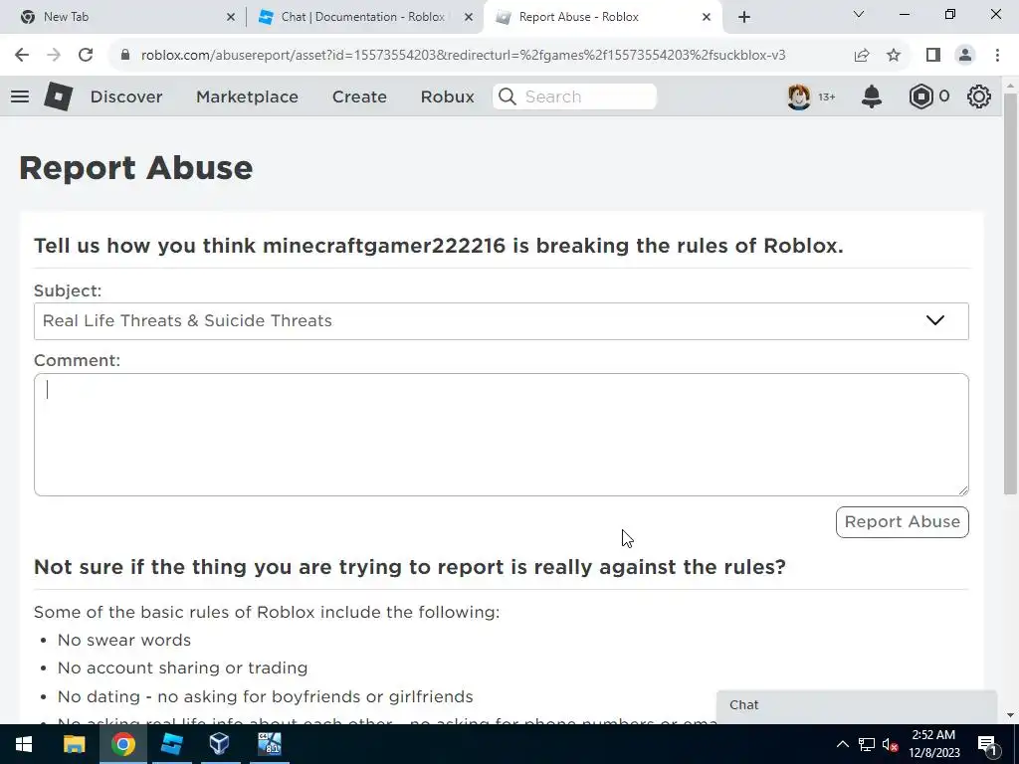Toggle the browser side panel
1019x764 pixels.
(x=933, y=56)
